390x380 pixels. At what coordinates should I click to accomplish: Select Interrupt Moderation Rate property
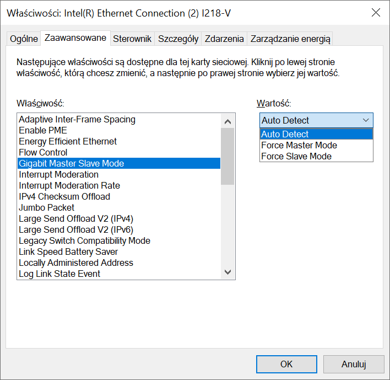tap(69, 185)
